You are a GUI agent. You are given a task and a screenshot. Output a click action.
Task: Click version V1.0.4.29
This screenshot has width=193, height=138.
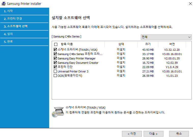point(172,67)
